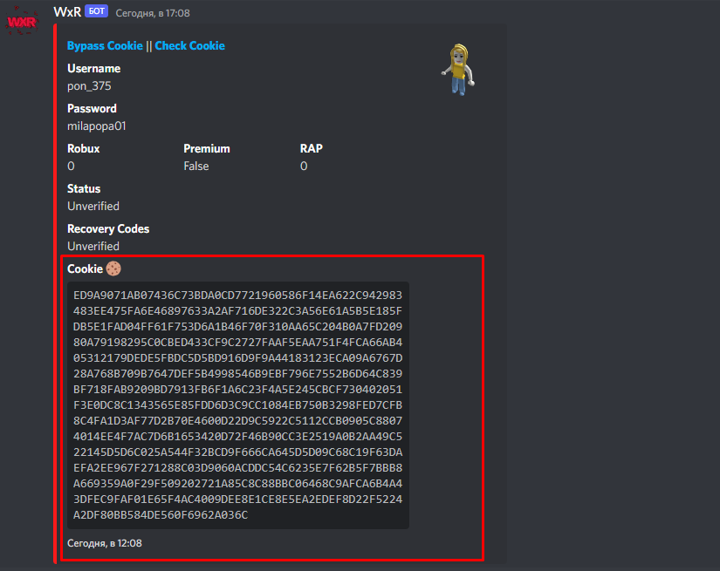720x571 pixels.
Task: Click the Cookie field heading
Action: (x=85, y=269)
